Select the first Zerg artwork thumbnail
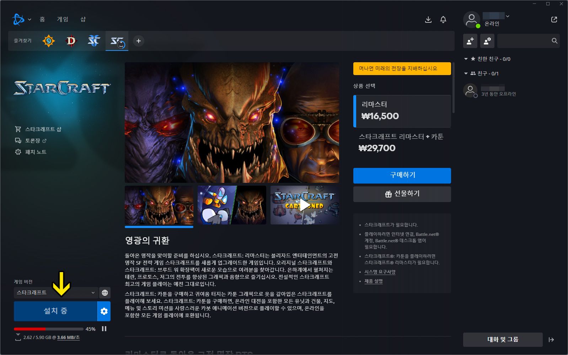568x355 pixels. click(x=159, y=205)
